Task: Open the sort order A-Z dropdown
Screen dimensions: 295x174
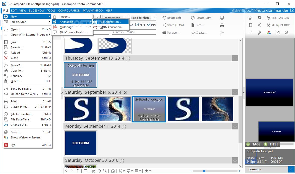Action: (122, 171)
